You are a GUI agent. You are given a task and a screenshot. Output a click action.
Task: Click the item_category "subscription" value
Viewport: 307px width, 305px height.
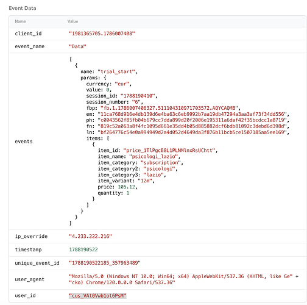click(161, 163)
